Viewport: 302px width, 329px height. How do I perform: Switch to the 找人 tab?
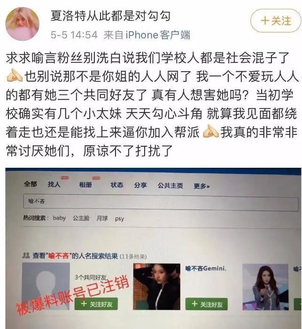point(54,184)
